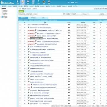Open the 插件 (Plugin) top icon

click(44, 2)
